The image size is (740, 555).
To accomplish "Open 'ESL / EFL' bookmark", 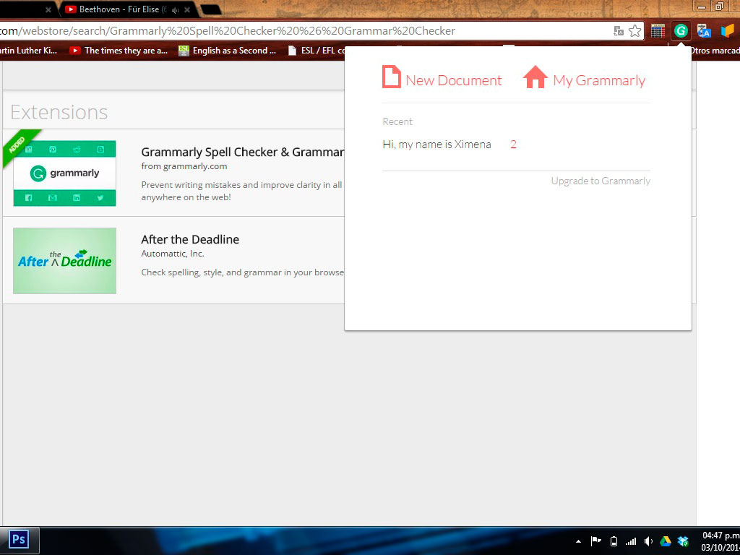I will coord(317,51).
